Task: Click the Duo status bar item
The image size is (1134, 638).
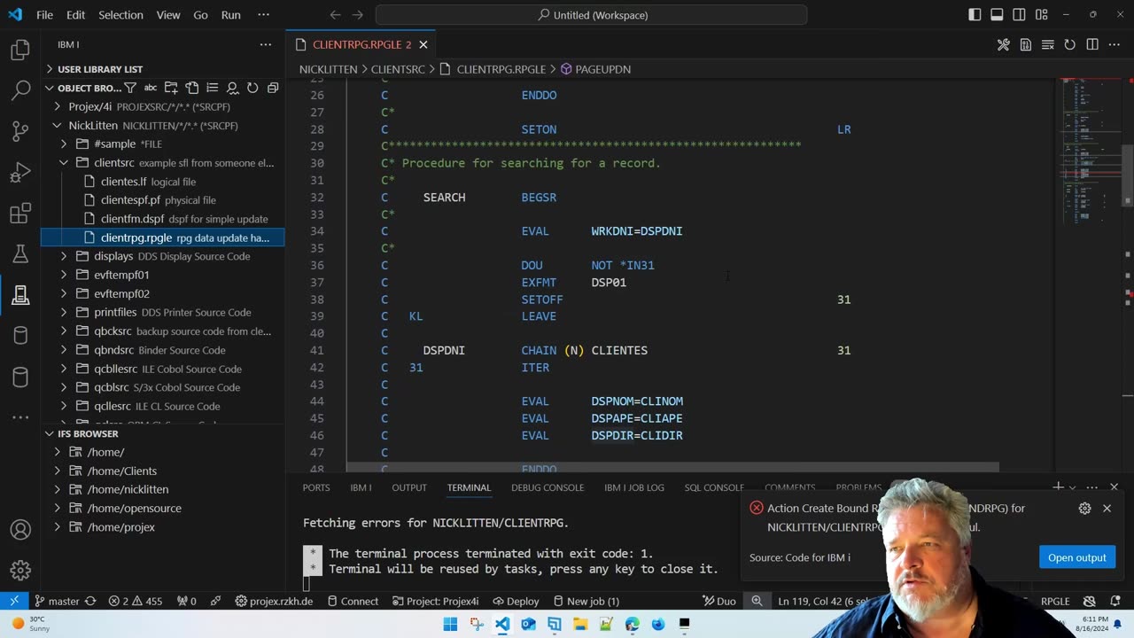Action: (719, 601)
